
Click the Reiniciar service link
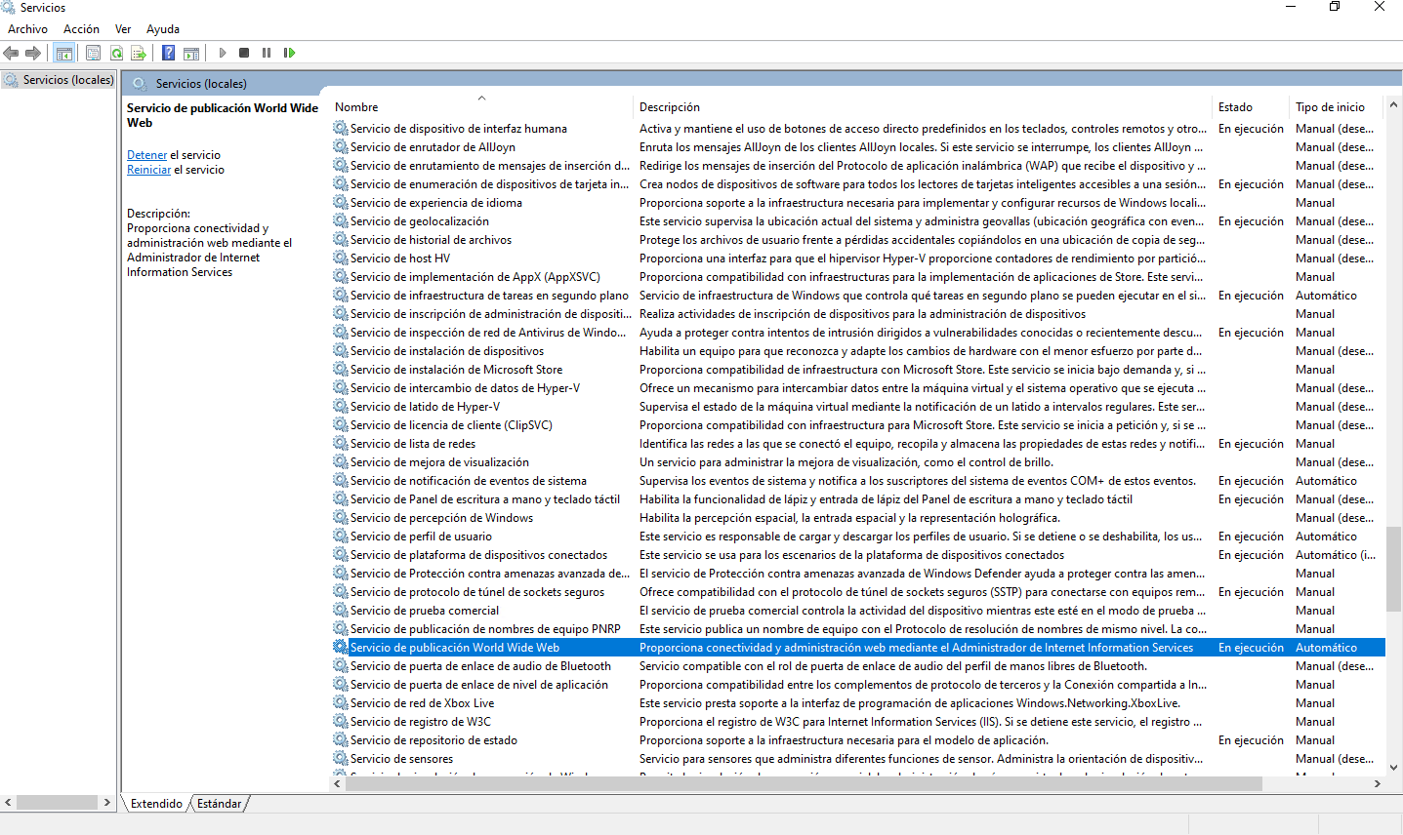tap(148, 170)
